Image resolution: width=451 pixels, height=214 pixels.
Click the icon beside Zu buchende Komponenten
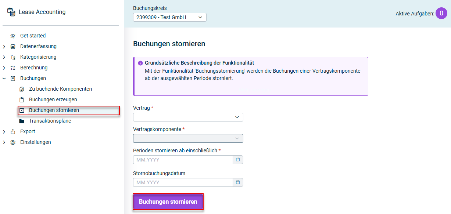click(22, 89)
